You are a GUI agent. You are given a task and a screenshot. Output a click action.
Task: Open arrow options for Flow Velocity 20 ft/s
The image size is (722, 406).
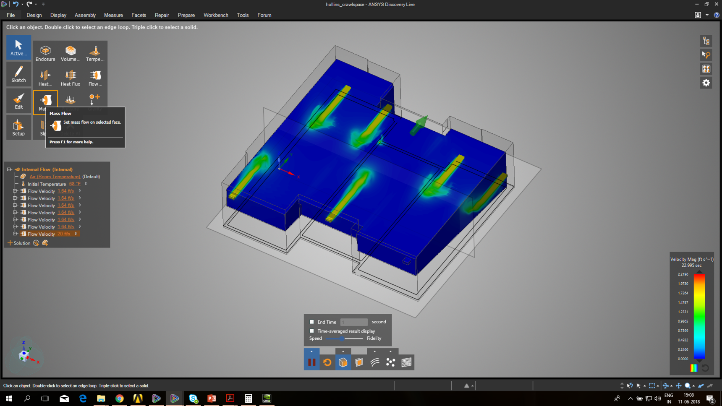pyautogui.click(x=76, y=234)
